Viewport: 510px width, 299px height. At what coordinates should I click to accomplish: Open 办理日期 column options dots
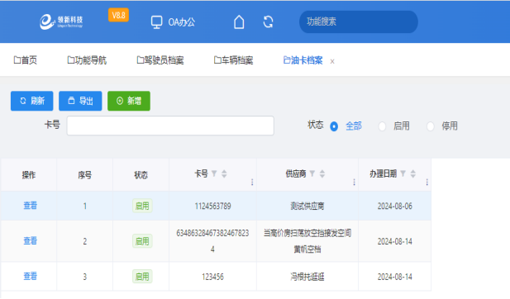[x=427, y=182]
